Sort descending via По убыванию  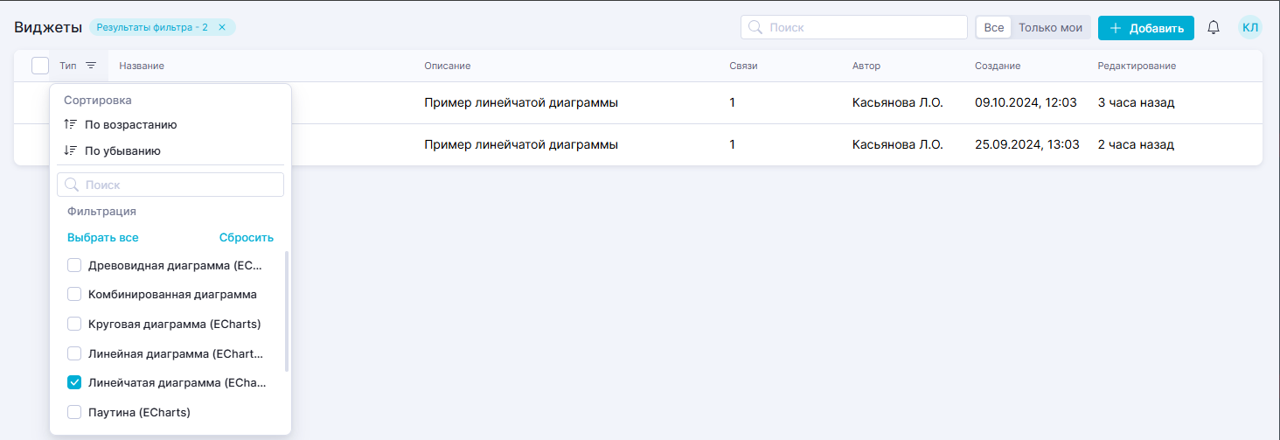[122, 150]
